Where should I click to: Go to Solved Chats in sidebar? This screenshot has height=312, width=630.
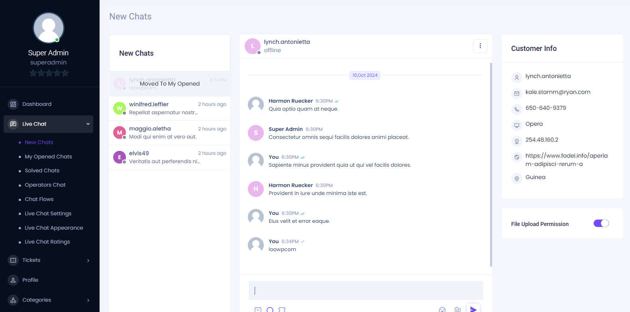click(x=42, y=170)
